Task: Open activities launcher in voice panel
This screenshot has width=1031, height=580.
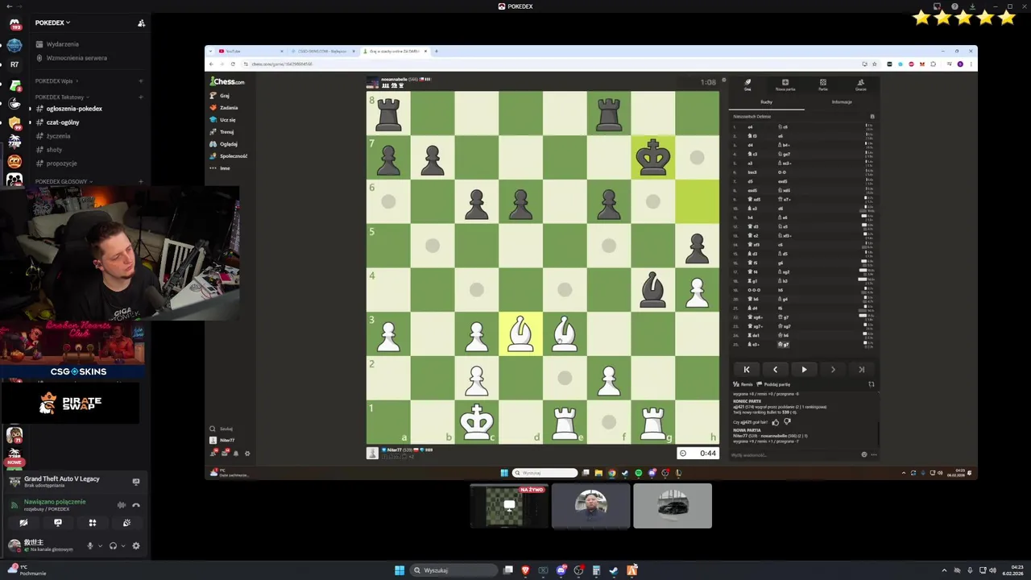Action: pyautogui.click(x=93, y=523)
